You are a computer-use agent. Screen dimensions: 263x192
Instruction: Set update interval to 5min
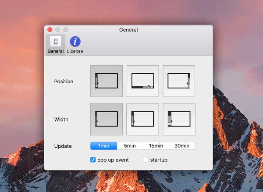(130, 146)
